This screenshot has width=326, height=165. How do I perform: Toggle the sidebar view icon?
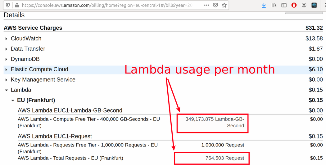(284, 5)
